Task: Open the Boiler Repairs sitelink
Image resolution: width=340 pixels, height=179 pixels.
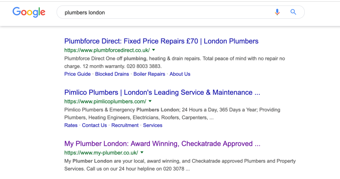Action: tap(149, 74)
